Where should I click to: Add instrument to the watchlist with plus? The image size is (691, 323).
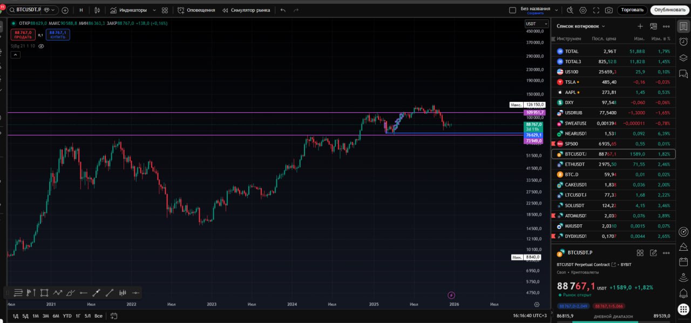pyautogui.click(x=640, y=26)
